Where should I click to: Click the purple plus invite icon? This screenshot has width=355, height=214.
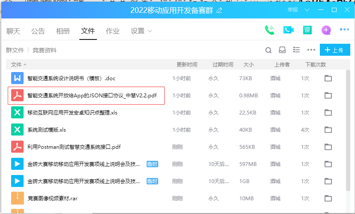click(326, 30)
